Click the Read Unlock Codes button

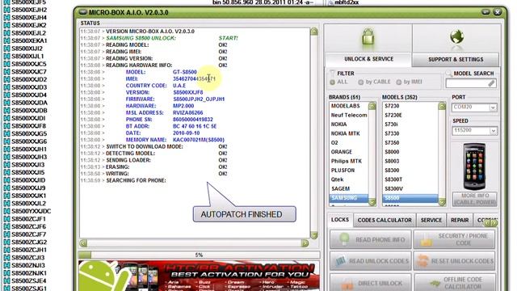click(x=370, y=261)
